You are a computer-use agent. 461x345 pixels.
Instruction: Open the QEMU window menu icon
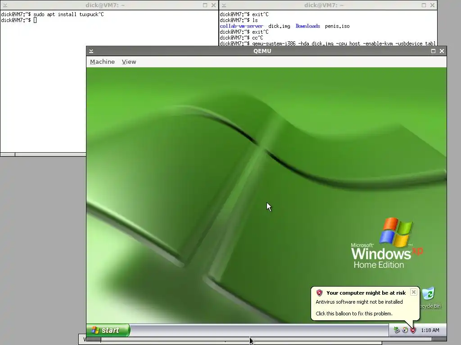tap(91, 51)
